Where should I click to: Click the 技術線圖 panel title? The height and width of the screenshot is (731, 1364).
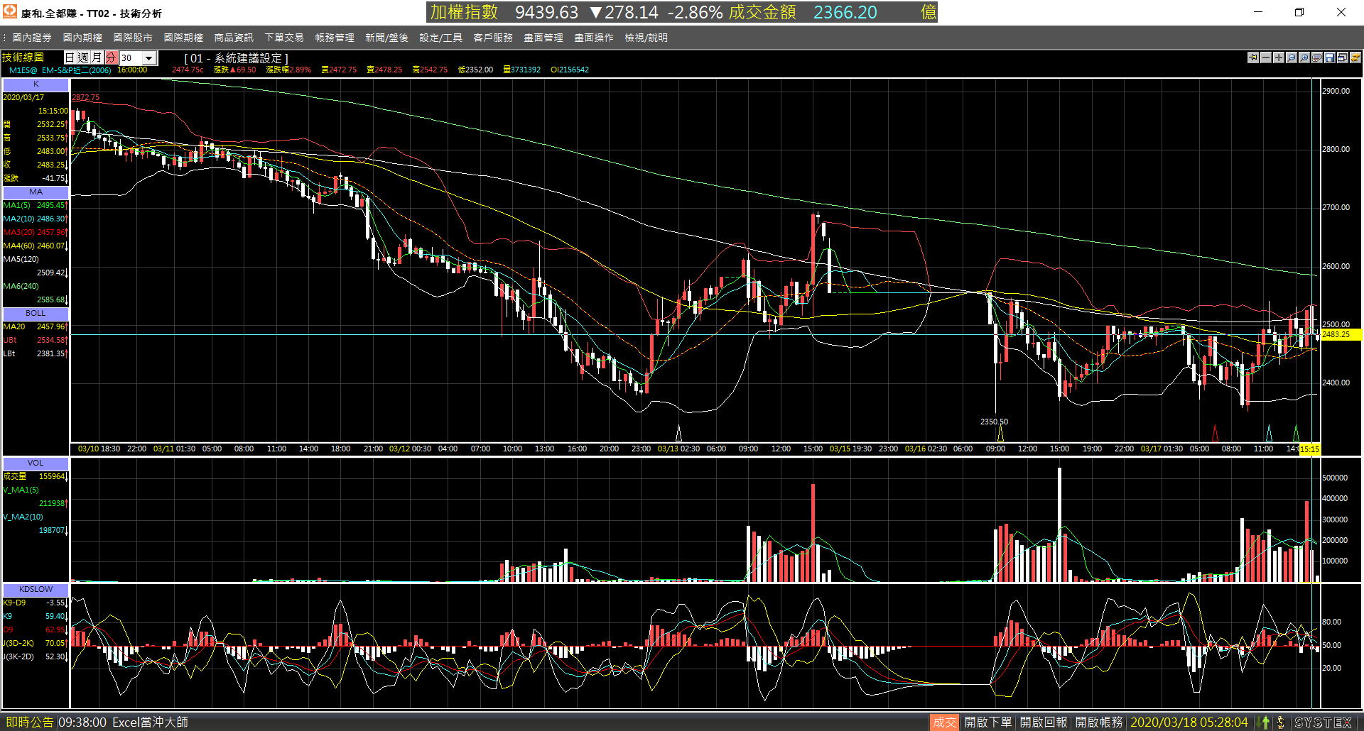[23, 57]
